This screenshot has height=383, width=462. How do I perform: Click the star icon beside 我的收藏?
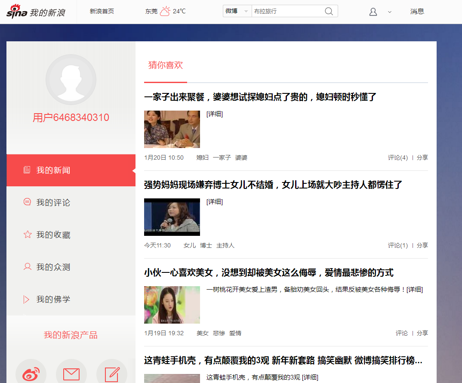(x=28, y=235)
